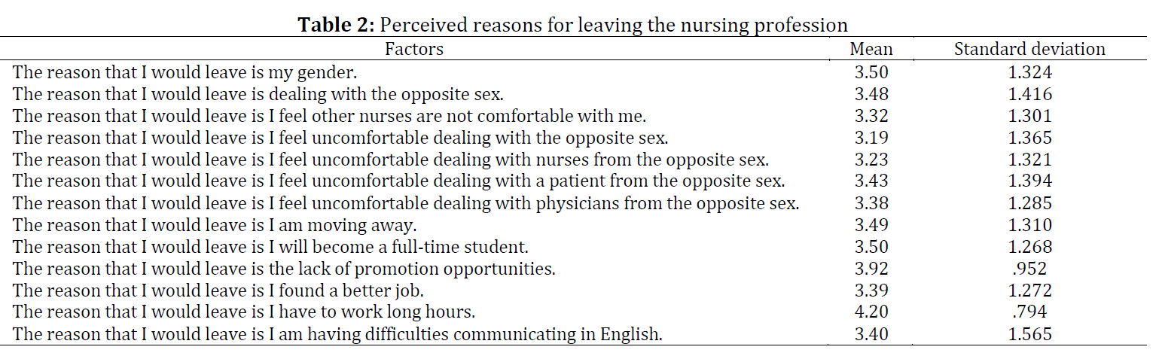
Task: Click the row about moving away
Action: (580, 225)
